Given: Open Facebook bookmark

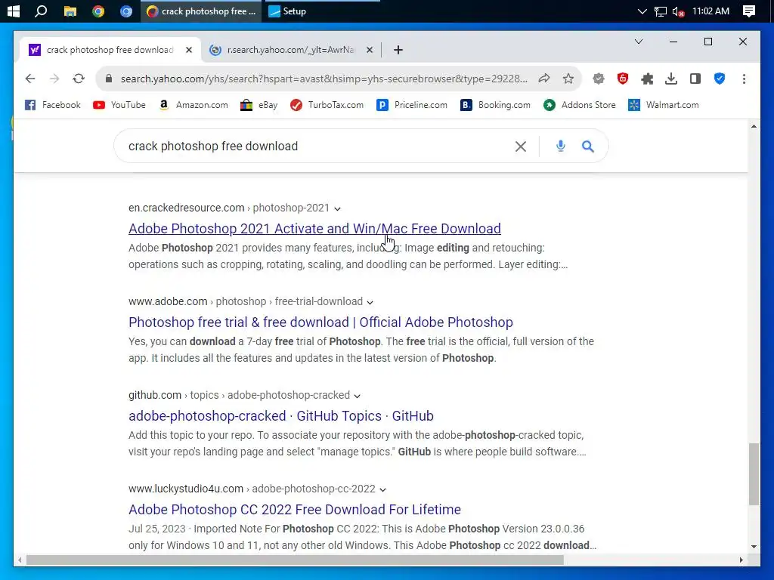Looking at the screenshot, I should 53,105.
